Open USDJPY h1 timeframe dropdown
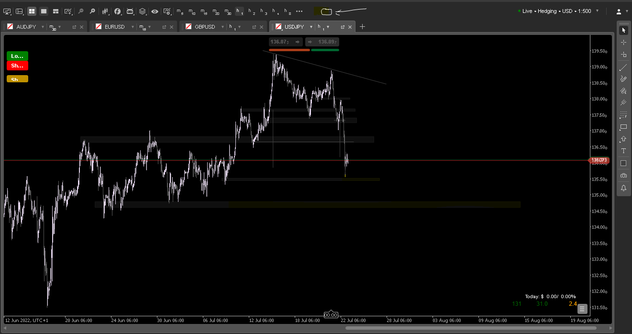The width and height of the screenshot is (632, 334). (328, 27)
